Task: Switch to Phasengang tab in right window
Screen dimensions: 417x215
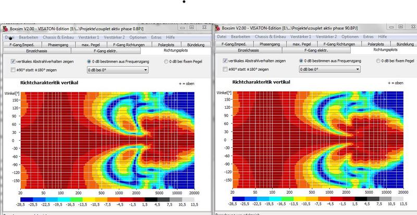Action: tap(270, 44)
